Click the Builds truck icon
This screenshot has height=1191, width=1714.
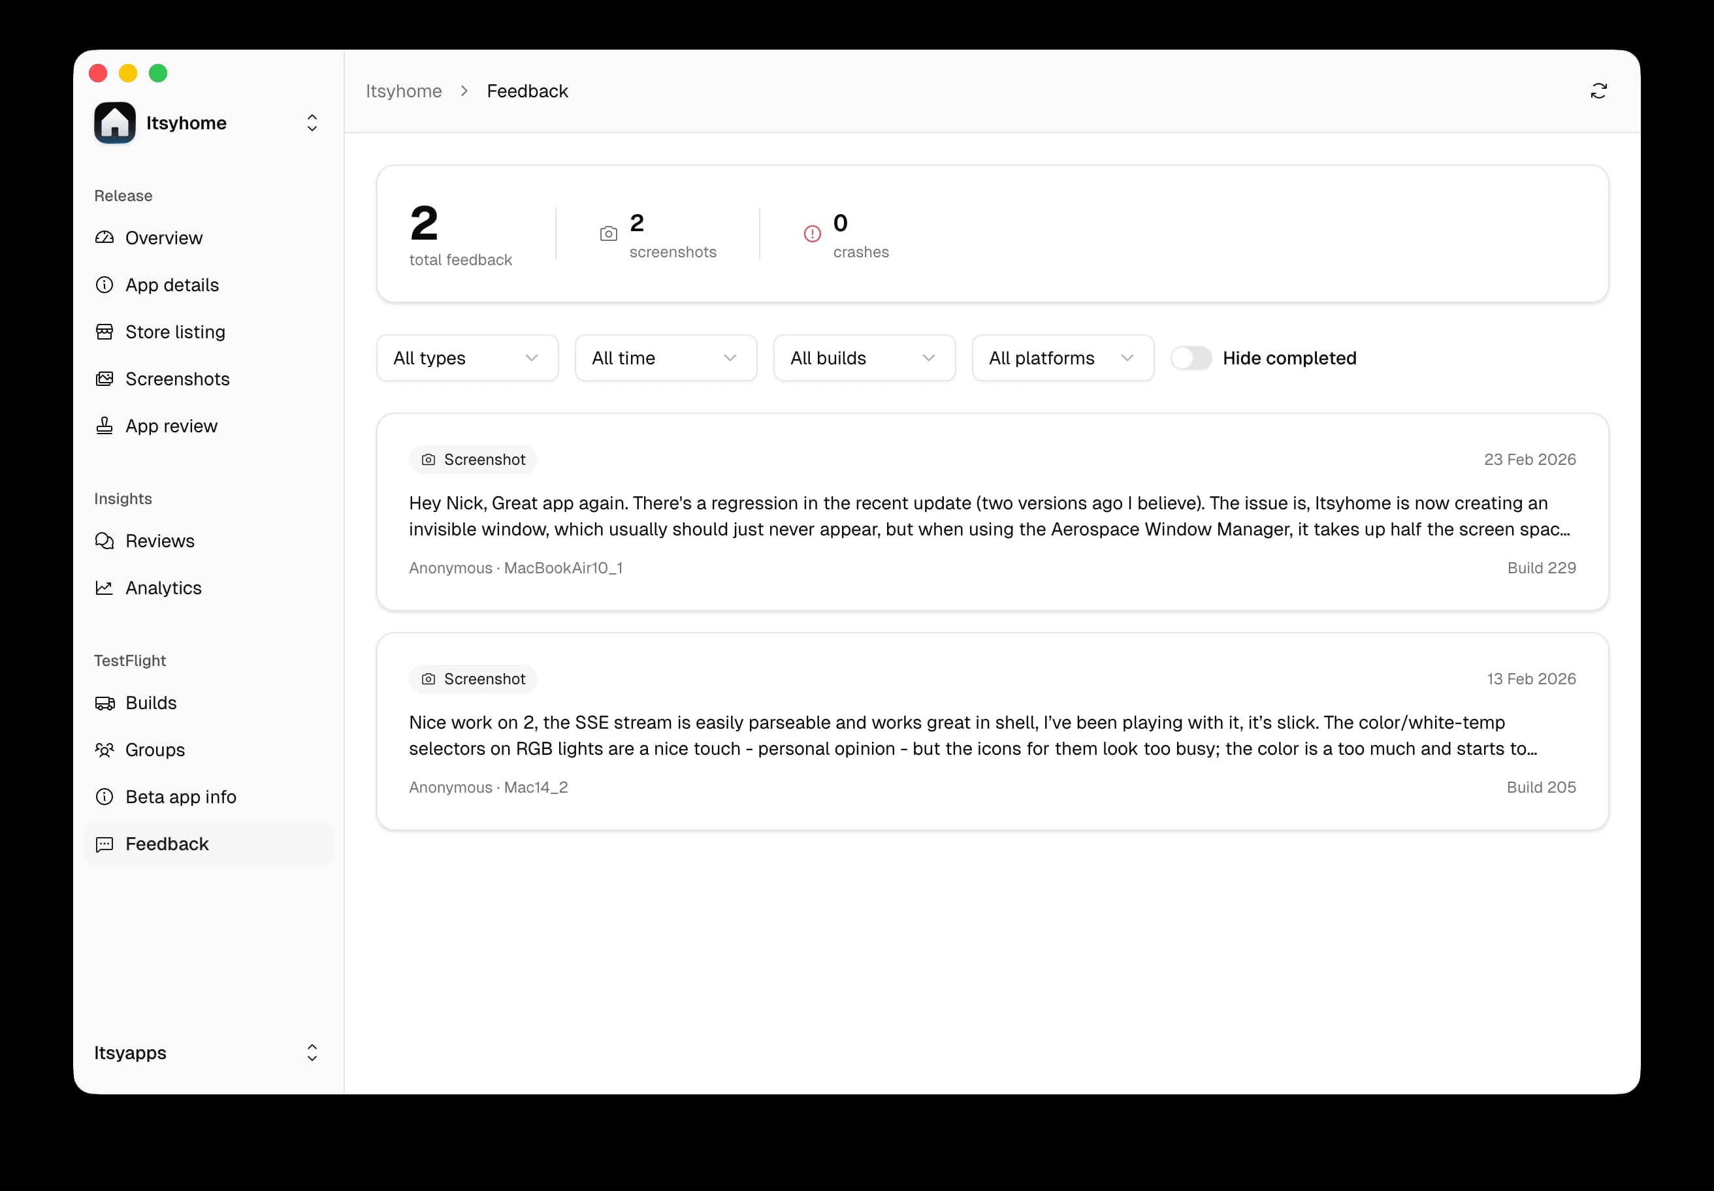105,703
